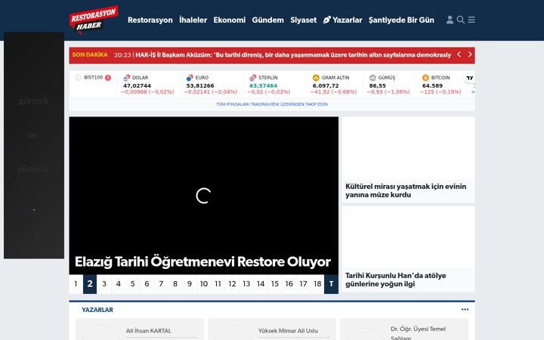Open the YAZARLAR section heading
This screenshot has height=340, width=544.
97,310
